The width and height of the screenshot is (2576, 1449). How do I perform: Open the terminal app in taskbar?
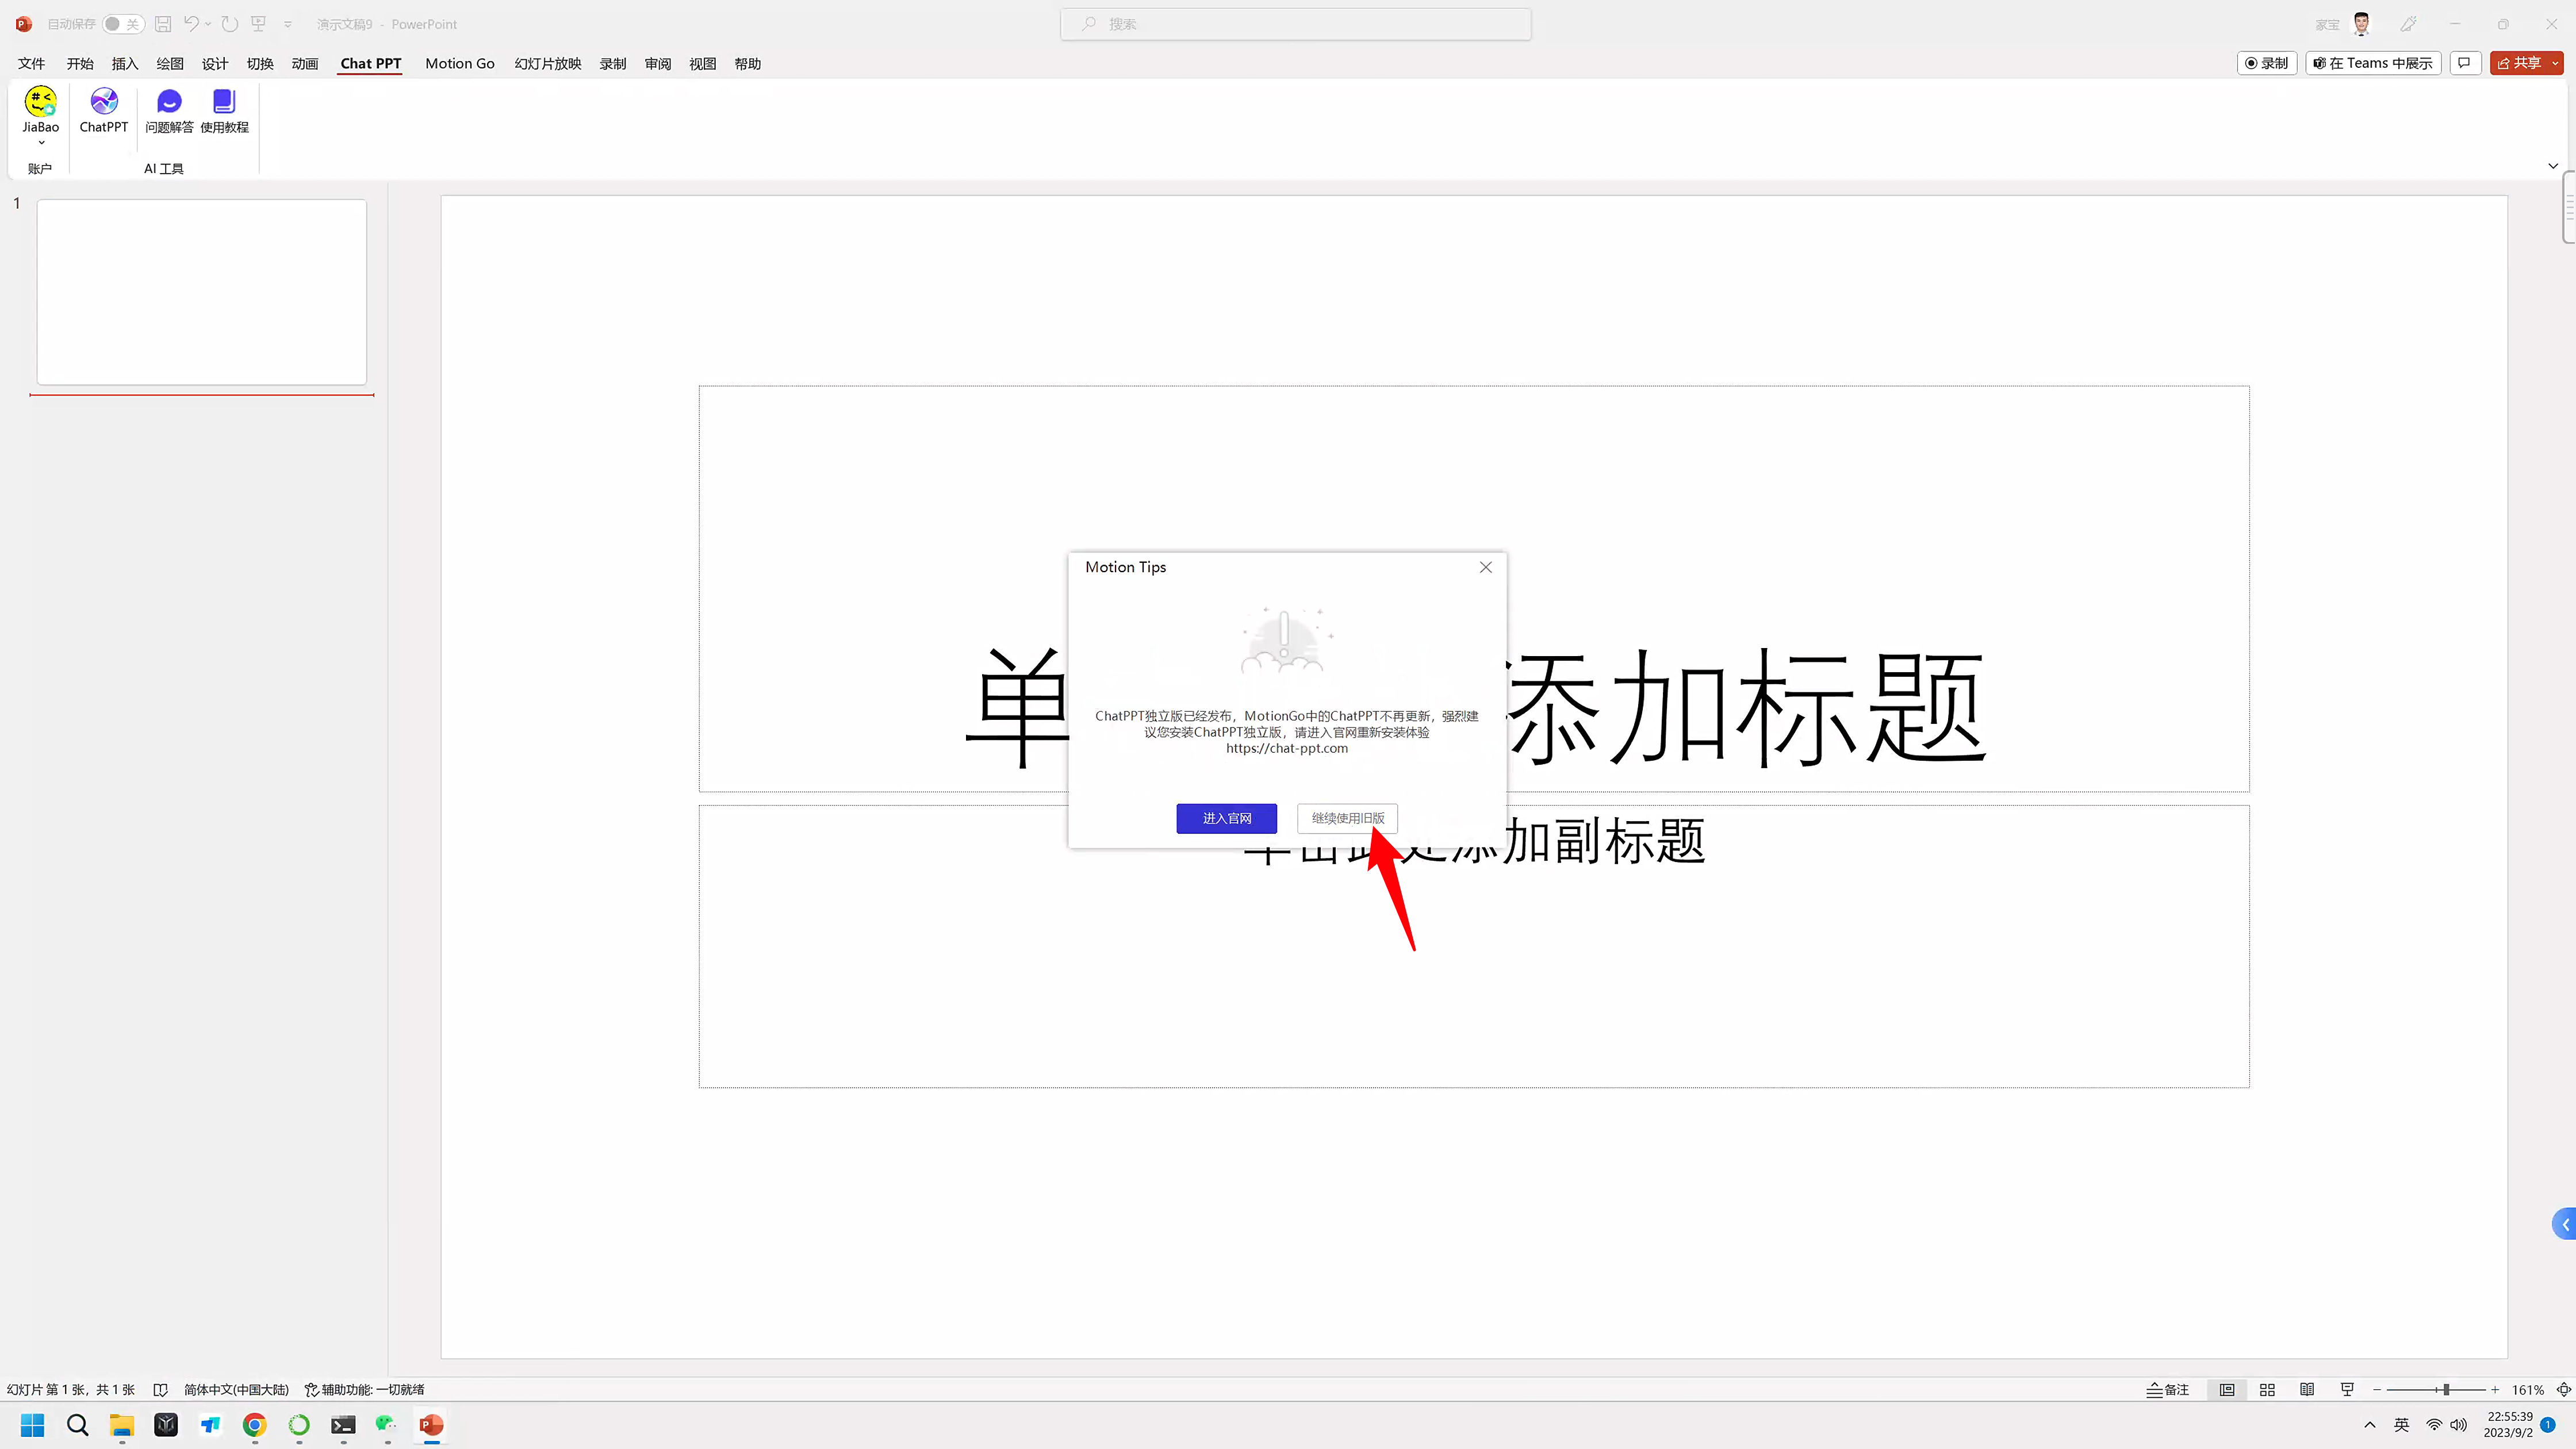click(x=343, y=1425)
